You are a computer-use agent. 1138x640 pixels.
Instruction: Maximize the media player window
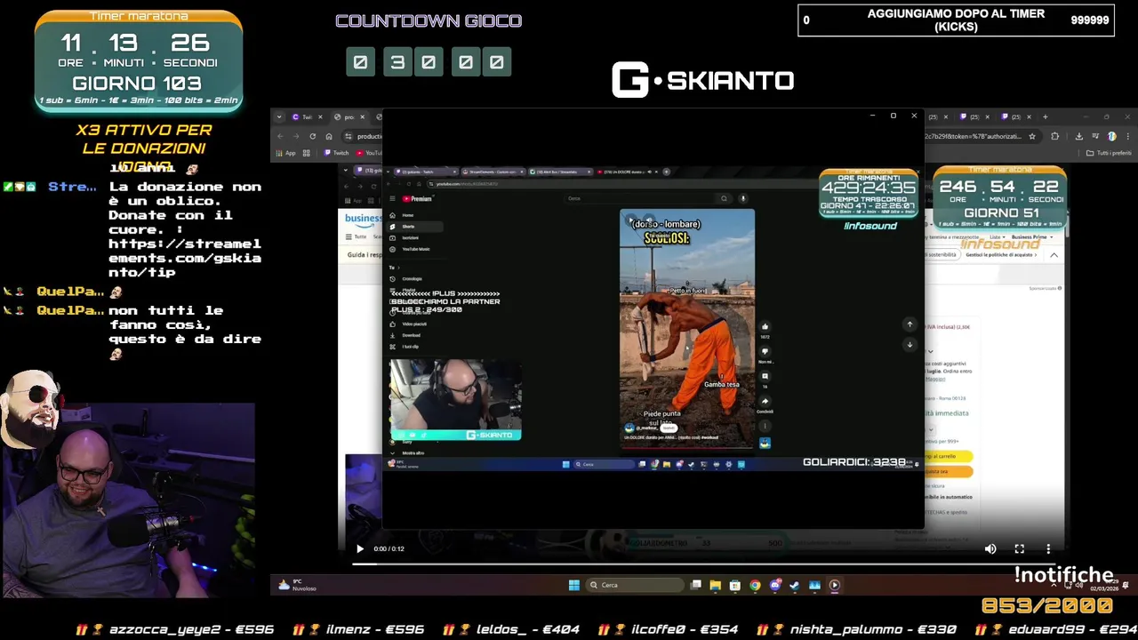tap(893, 116)
